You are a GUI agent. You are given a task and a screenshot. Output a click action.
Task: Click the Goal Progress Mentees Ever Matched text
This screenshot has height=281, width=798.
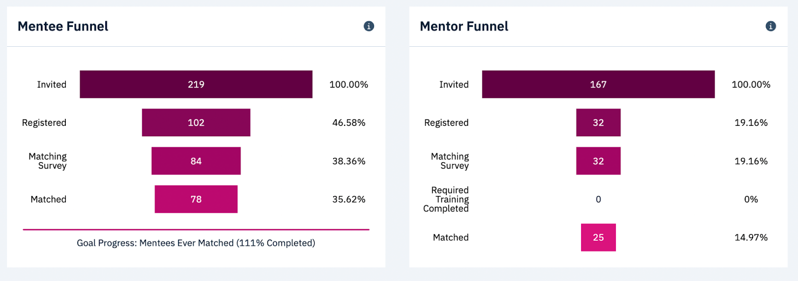click(196, 243)
